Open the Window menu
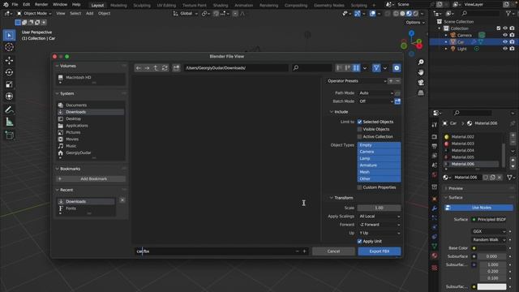The width and height of the screenshot is (519, 292). point(60,5)
